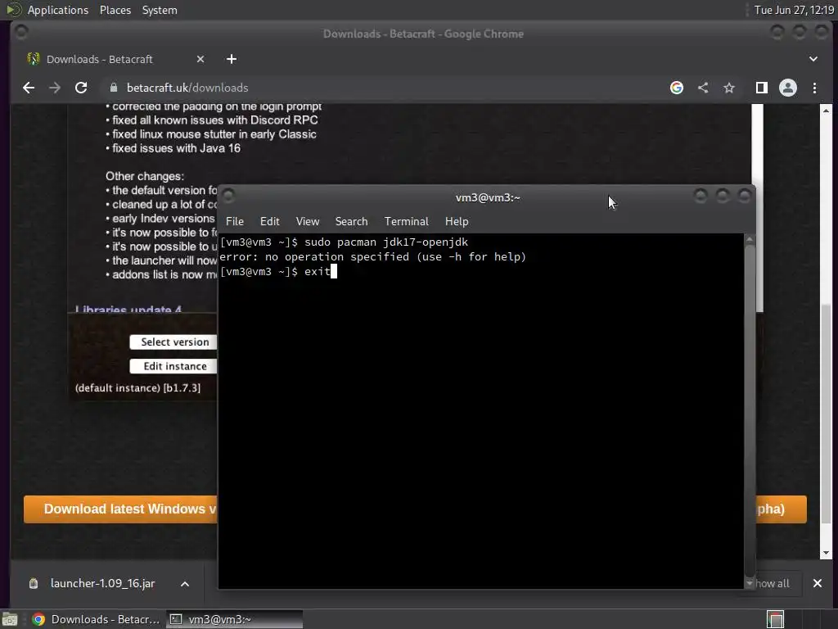Click the Edit instance button
The image size is (838, 629).
point(173,366)
